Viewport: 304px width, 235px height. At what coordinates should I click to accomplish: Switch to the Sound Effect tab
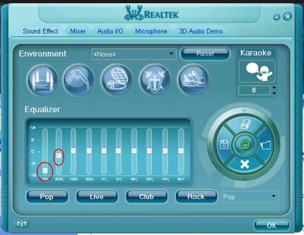(x=40, y=31)
